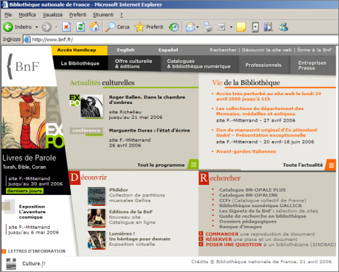
Task: Open the File menu
Action: pyautogui.click(x=8, y=15)
